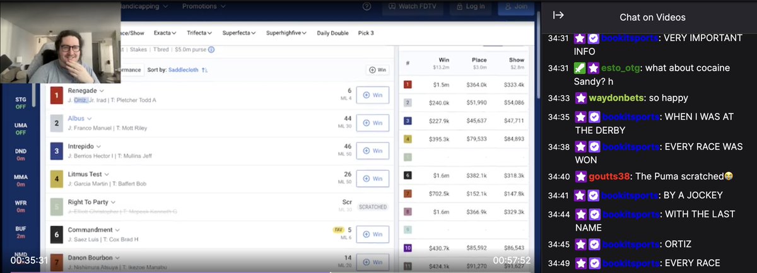Click the help question mark icon
Image resolution: width=757 pixels, height=273 pixels.
coord(367,7)
